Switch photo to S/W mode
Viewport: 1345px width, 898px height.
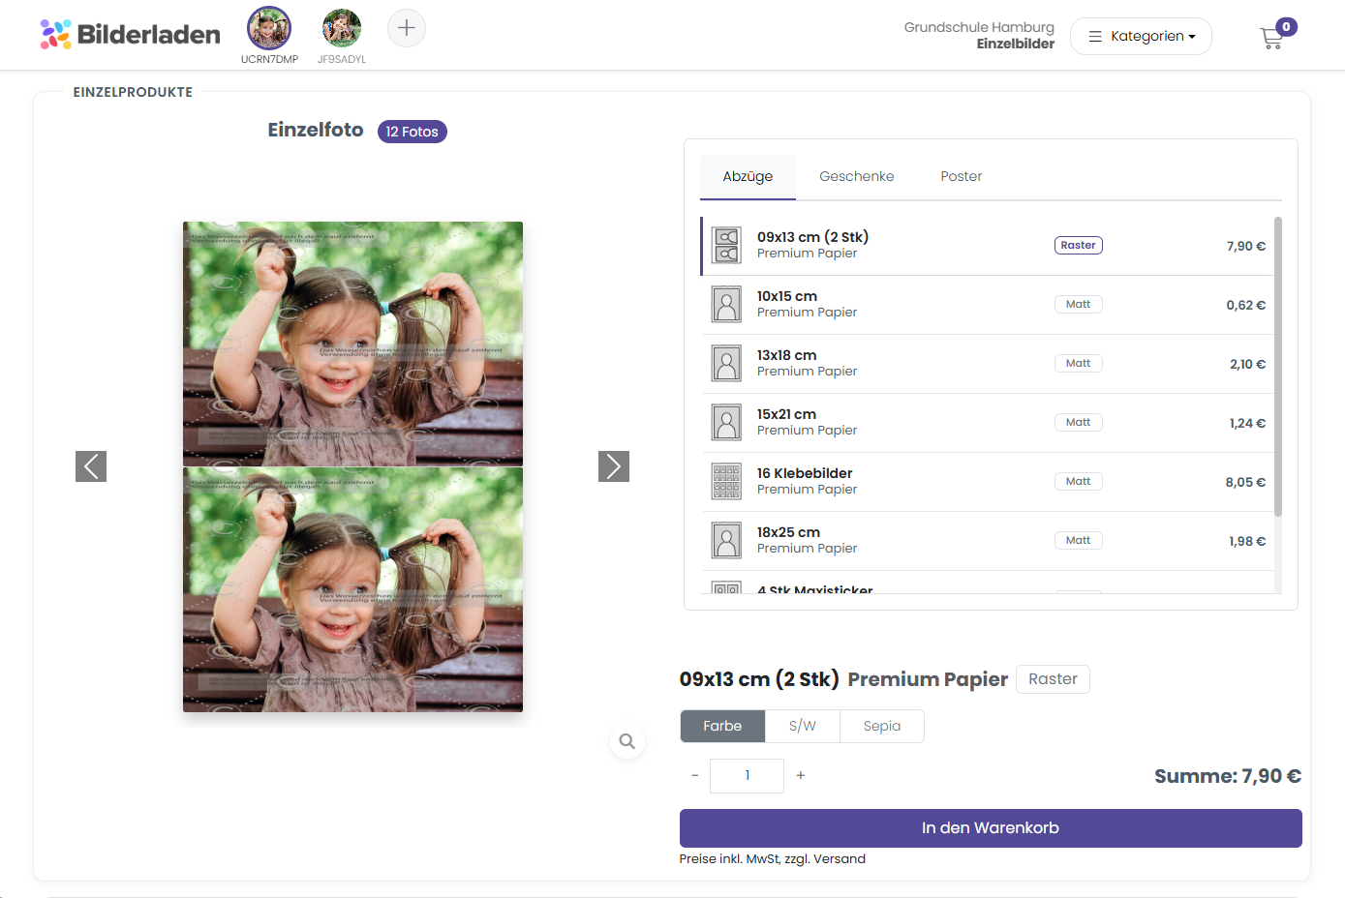(803, 726)
